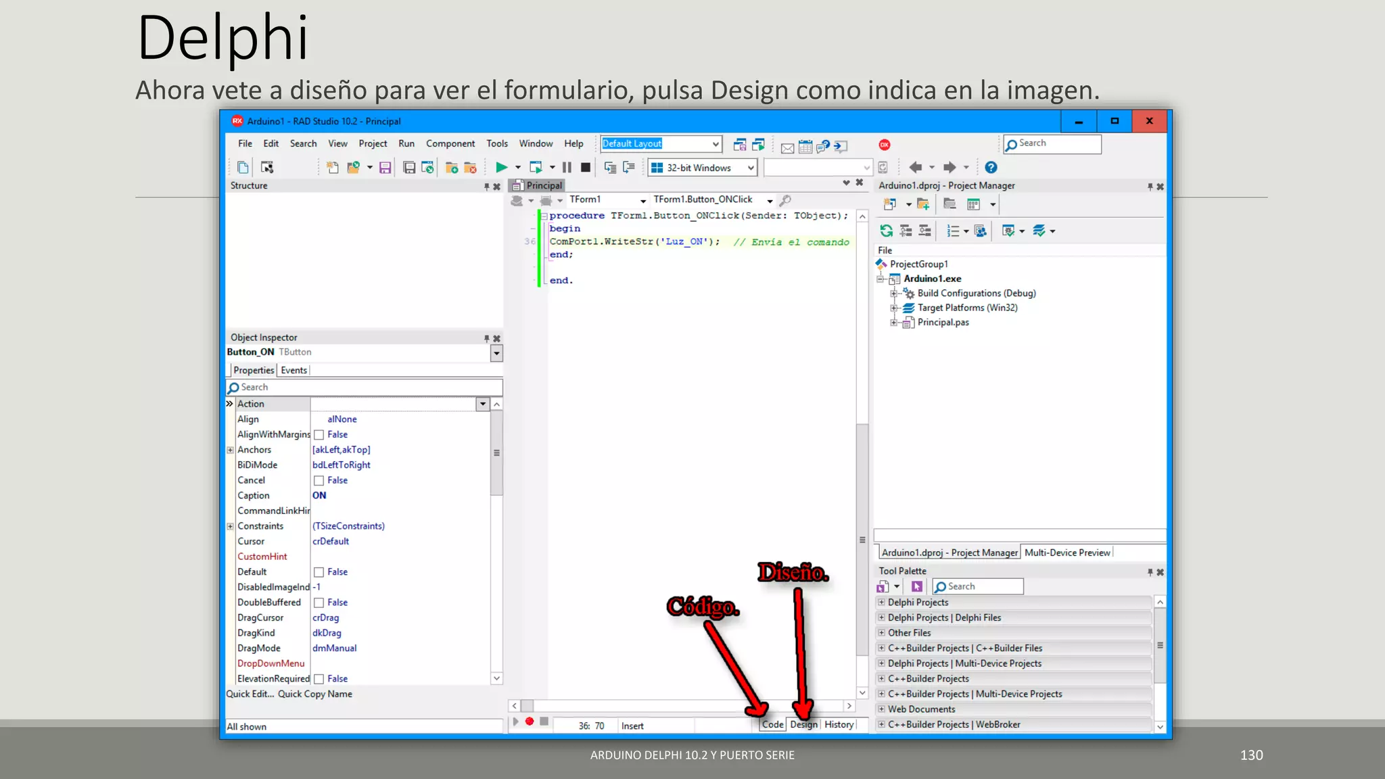Screen dimensions: 1385x779
Task: Click the Tool Palette search field
Action: [x=978, y=586]
